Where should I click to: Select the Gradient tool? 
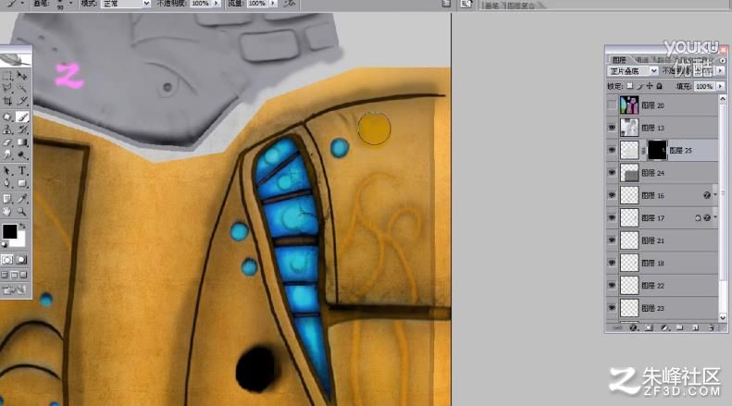coord(22,142)
